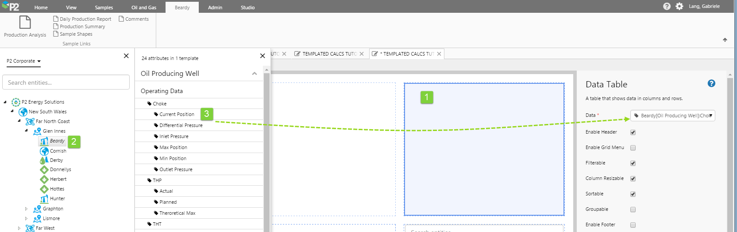Screen dimensions: 737x232
Task: Open the settings gear icon
Action: [679, 6]
